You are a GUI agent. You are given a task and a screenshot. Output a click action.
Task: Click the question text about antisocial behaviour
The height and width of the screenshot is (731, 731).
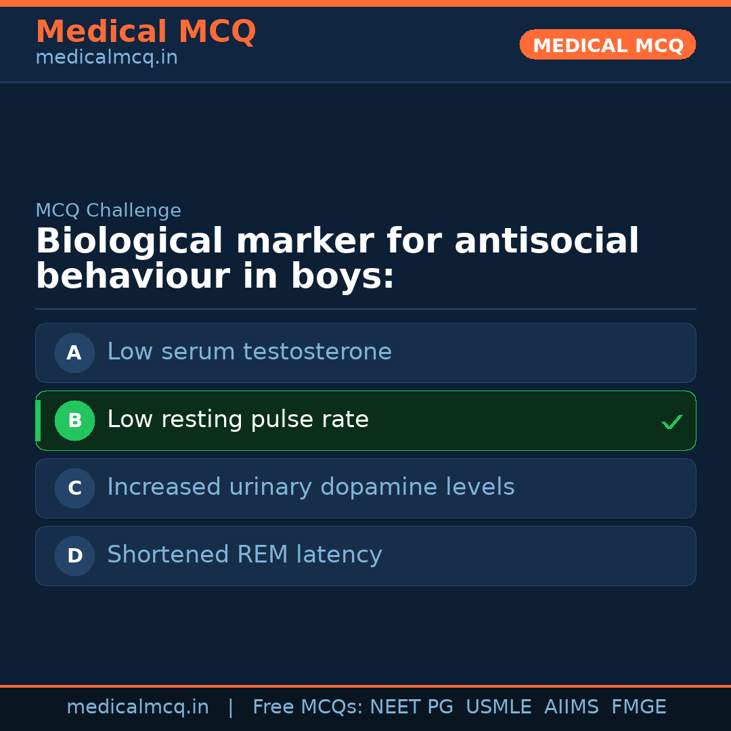[x=337, y=259]
